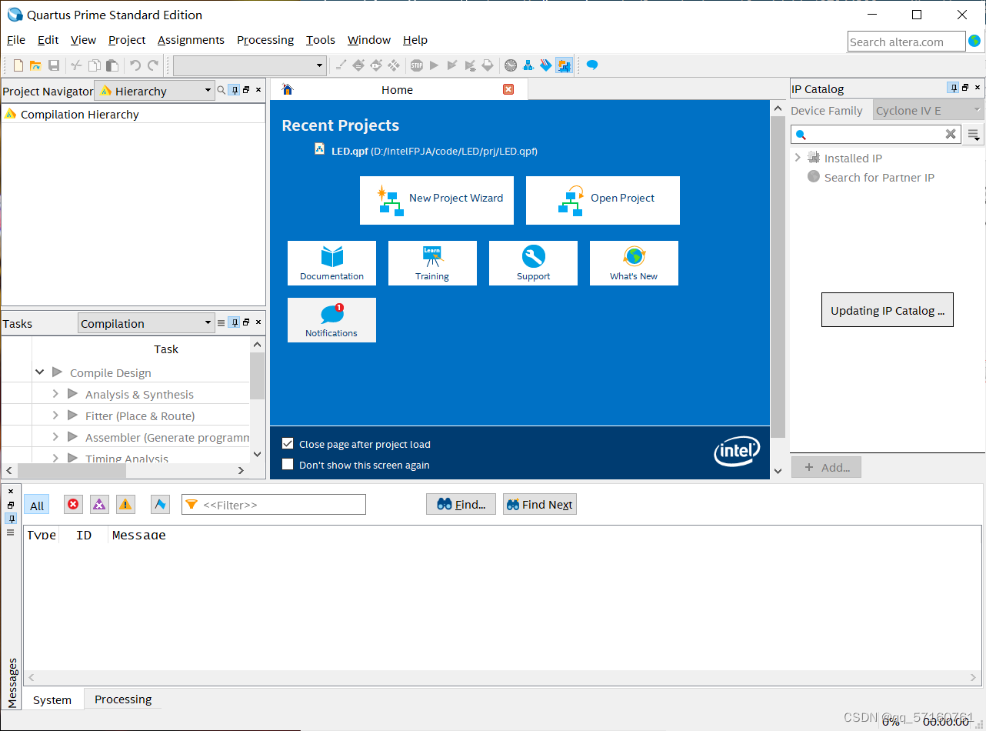
Task: Open the Hierarchy dropdown in Project Navigator
Action: pos(154,91)
